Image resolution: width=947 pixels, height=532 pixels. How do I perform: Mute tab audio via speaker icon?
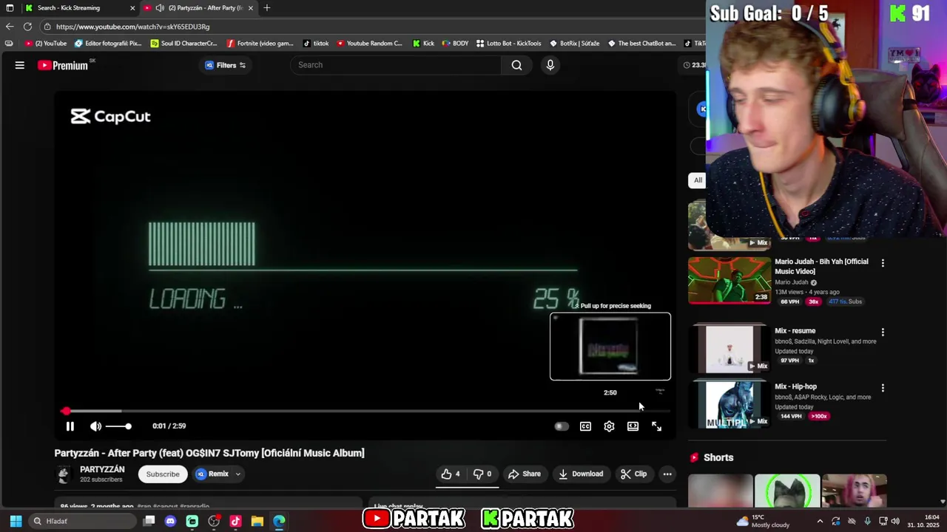click(x=160, y=8)
